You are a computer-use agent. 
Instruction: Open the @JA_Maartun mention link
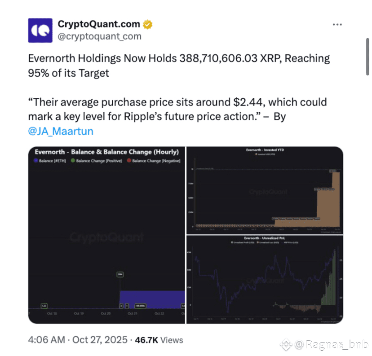click(61, 131)
